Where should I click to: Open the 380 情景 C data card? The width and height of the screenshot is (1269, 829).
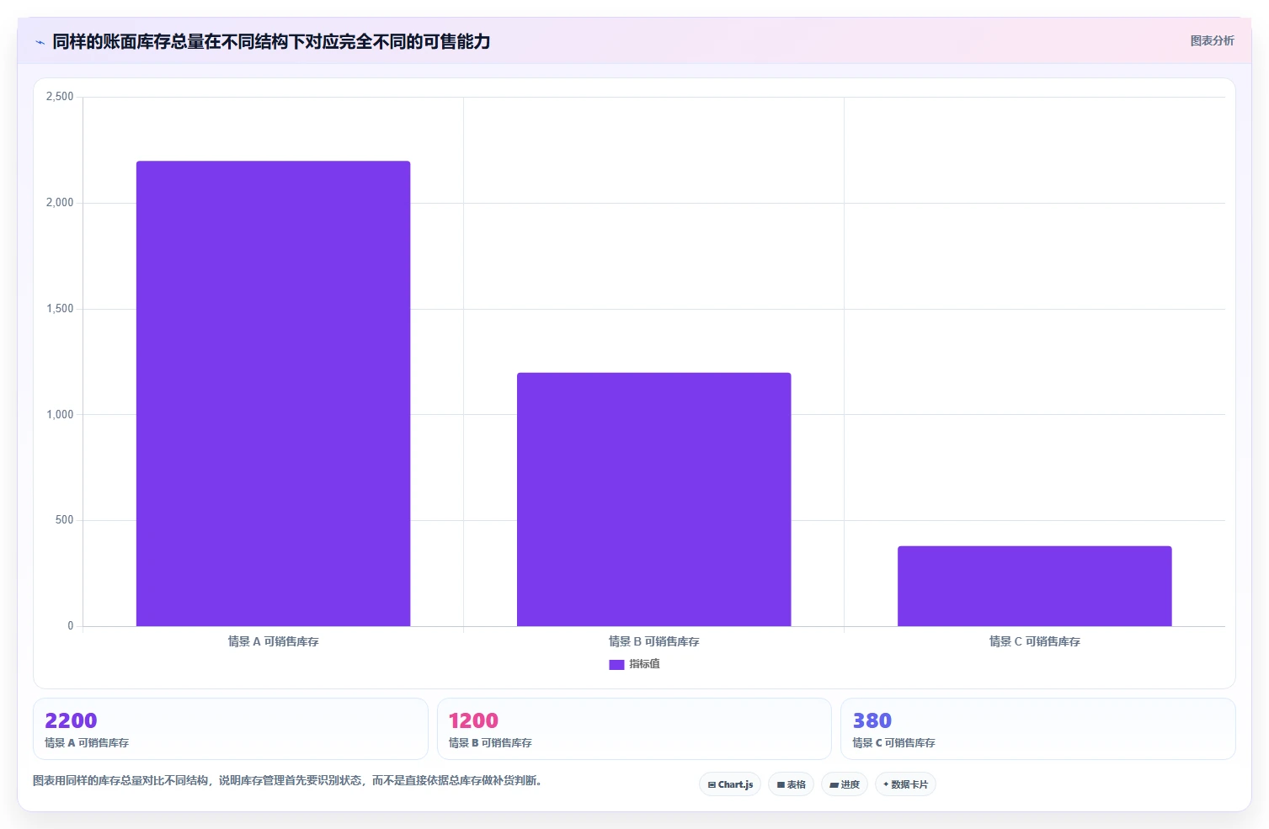[1037, 729]
